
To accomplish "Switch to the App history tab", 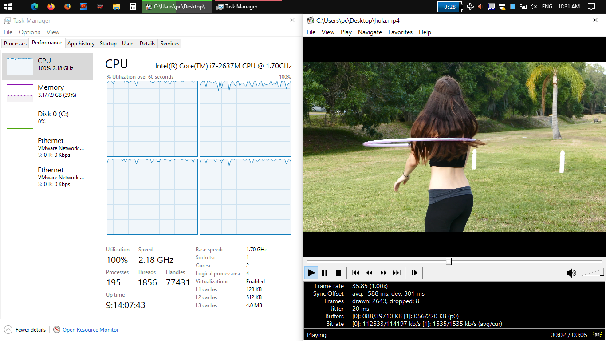I will point(81,44).
